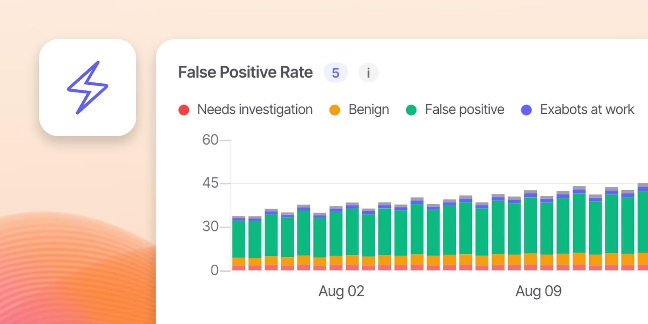
Task: Click the 30 y-axis label
Action: tap(210, 226)
